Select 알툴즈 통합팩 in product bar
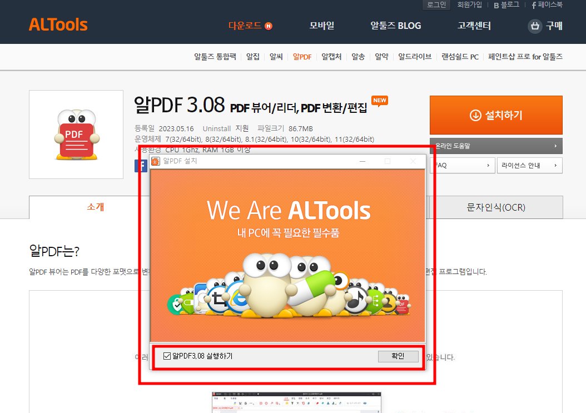The height and width of the screenshot is (413, 586). pyautogui.click(x=215, y=57)
